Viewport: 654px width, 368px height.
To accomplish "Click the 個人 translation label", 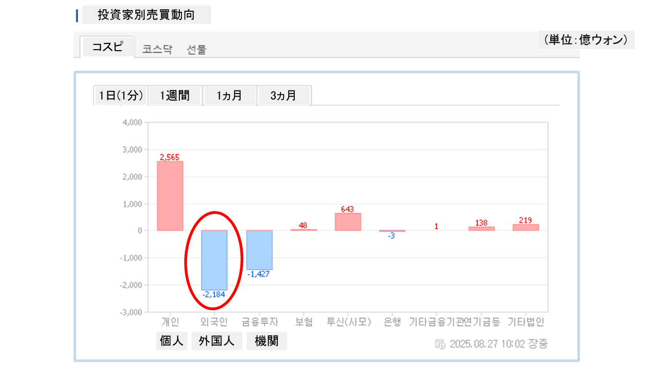I will click(172, 341).
